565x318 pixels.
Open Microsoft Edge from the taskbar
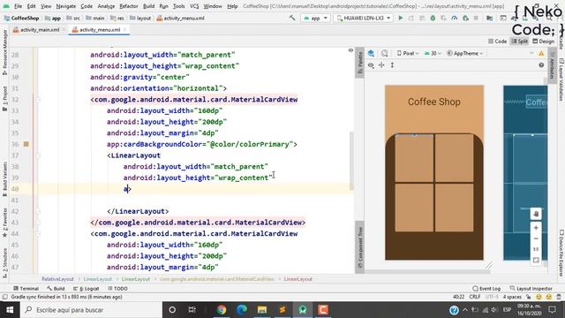click(242, 310)
